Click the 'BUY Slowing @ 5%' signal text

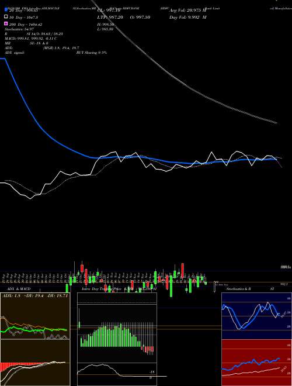click(x=92, y=53)
